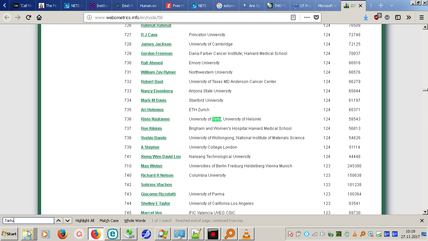Show the sidebars toggle icon
This screenshot has width=428, height=241.
pyautogui.click(x=398, y=17)
